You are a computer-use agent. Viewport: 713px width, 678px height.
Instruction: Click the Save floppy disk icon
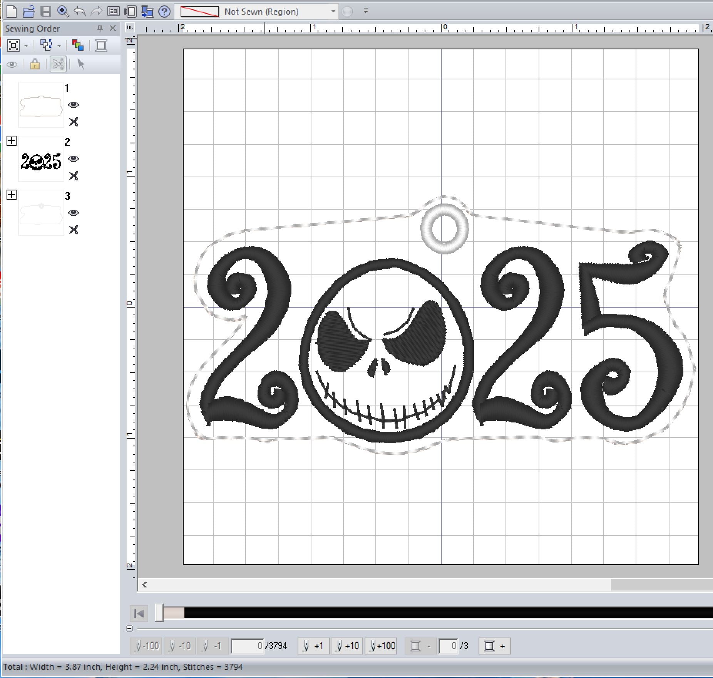click(x=46, y=12)
